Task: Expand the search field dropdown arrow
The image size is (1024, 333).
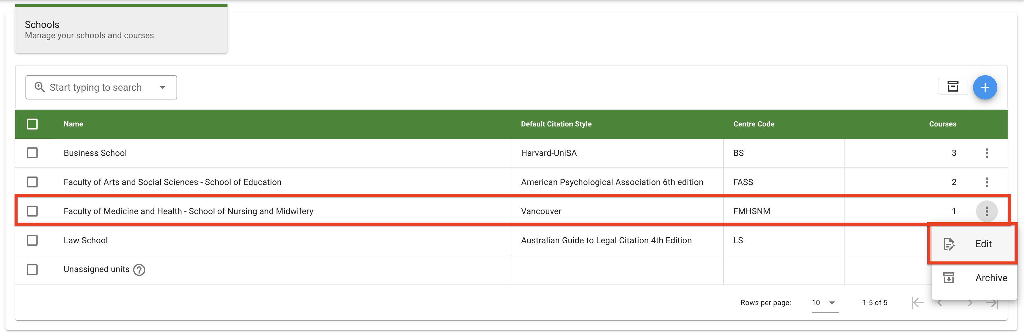Action: coord(163,87)
